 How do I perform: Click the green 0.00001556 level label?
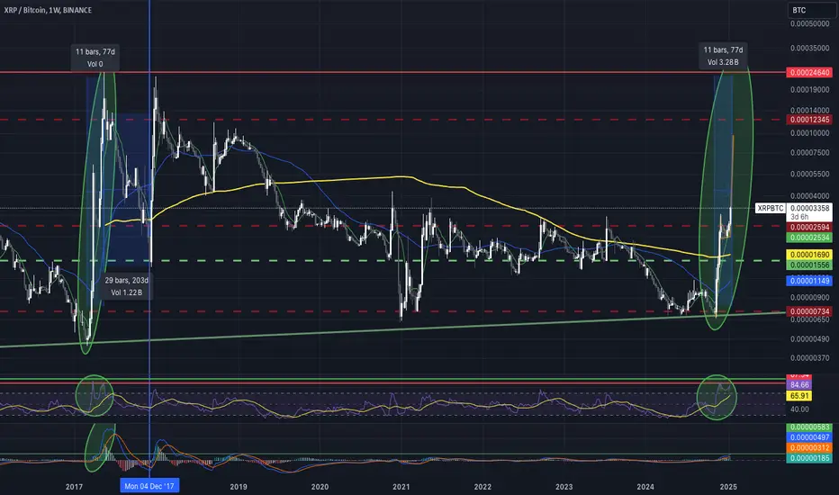click(x=809, y=265)
